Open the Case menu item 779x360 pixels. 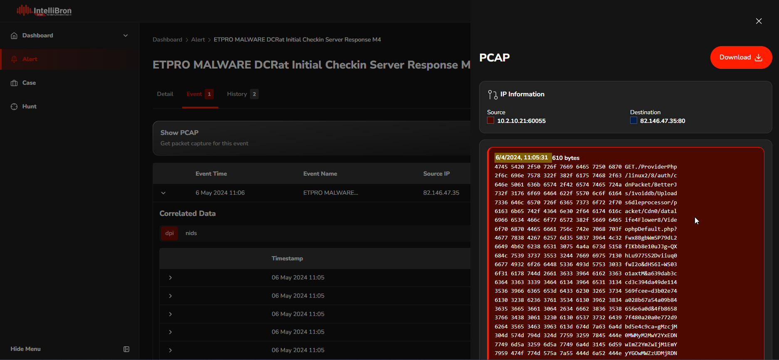click(69, 83)
